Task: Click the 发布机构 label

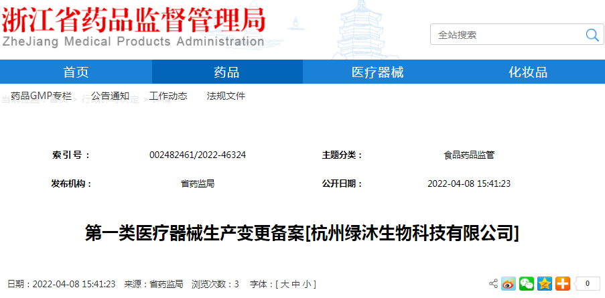Action: click(x=72, y=183)
